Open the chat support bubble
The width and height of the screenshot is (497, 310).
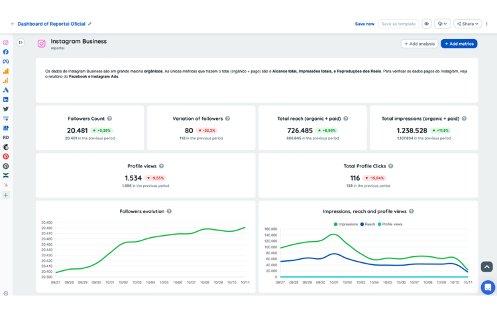(488, 287)
